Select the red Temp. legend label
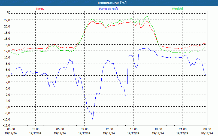218x136 pixels. pyautogui.click(x=40, y=9)
